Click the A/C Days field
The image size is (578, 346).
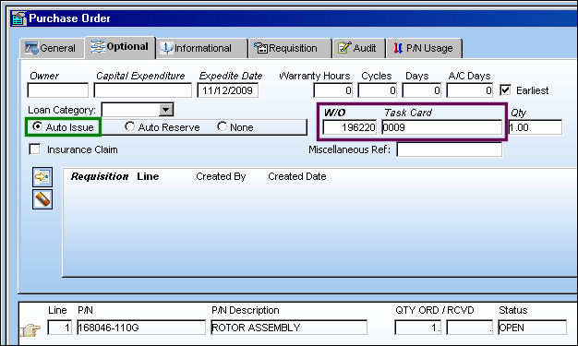tap(469, 90)
